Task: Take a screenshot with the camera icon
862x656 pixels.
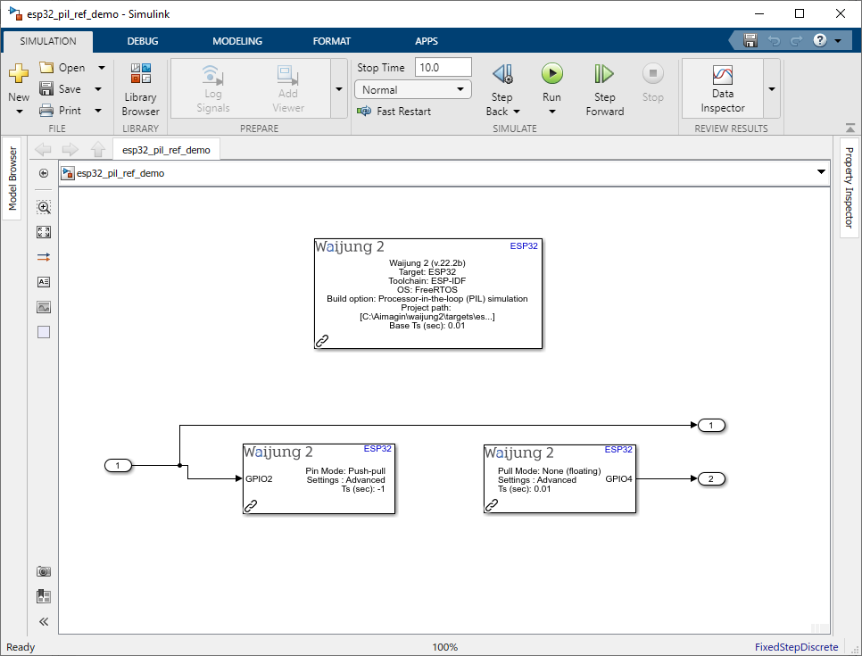Action: (44, 571)
